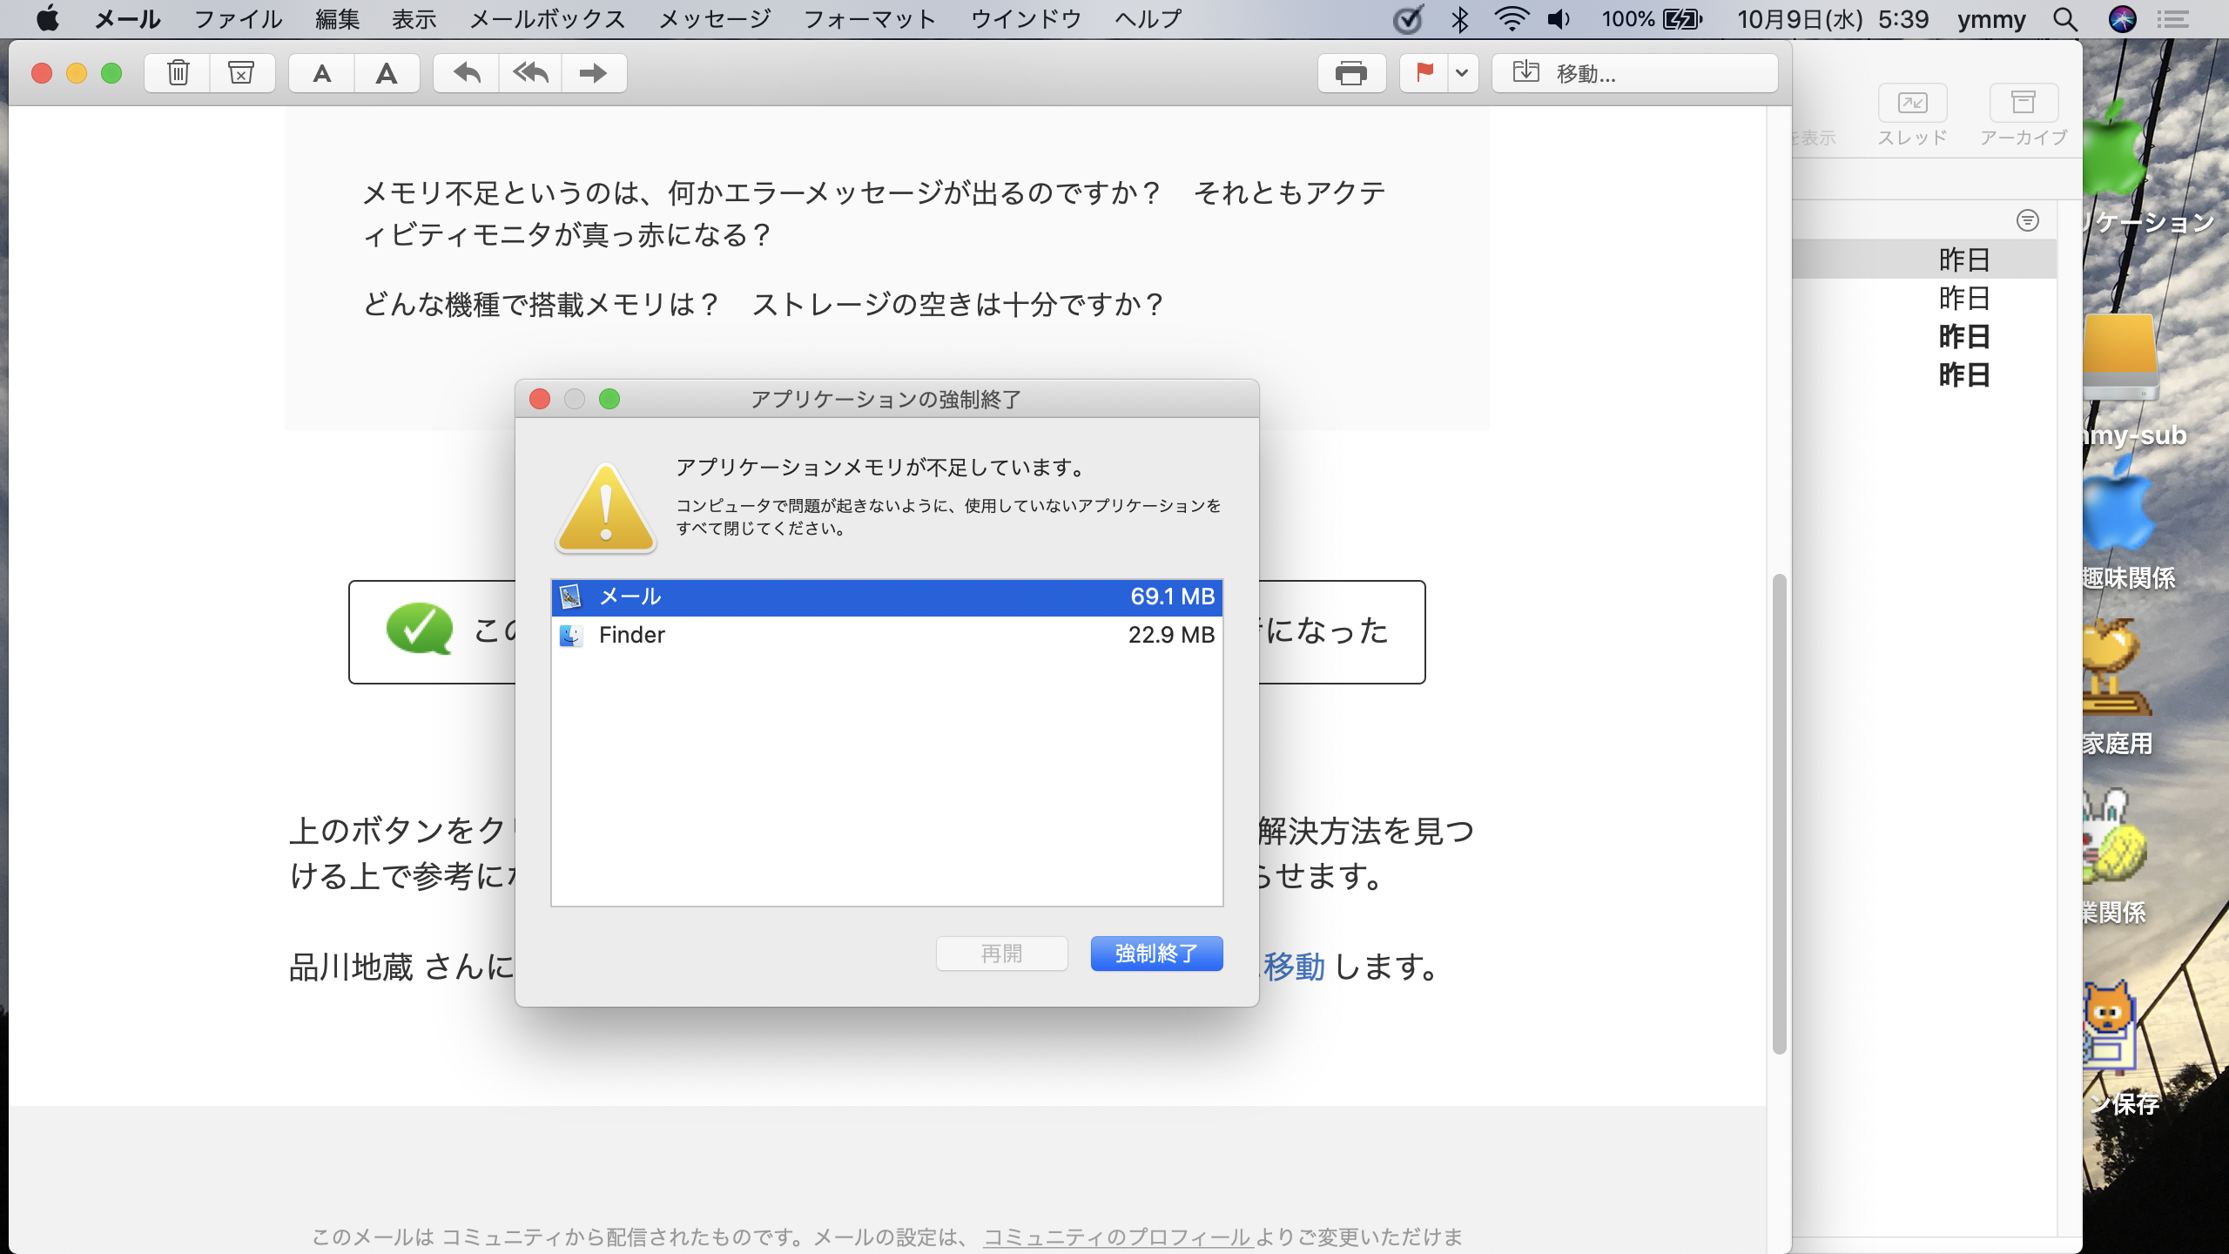Increase text size with large A

click(386, 73)
